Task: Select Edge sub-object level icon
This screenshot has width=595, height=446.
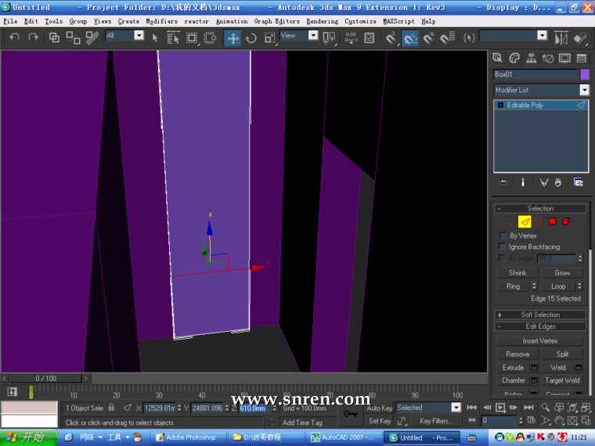Action: [x=525, y=222]
